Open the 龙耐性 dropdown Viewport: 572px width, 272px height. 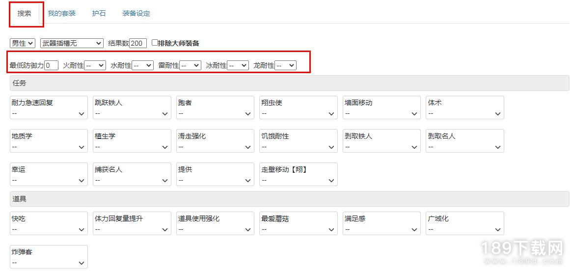285,65
